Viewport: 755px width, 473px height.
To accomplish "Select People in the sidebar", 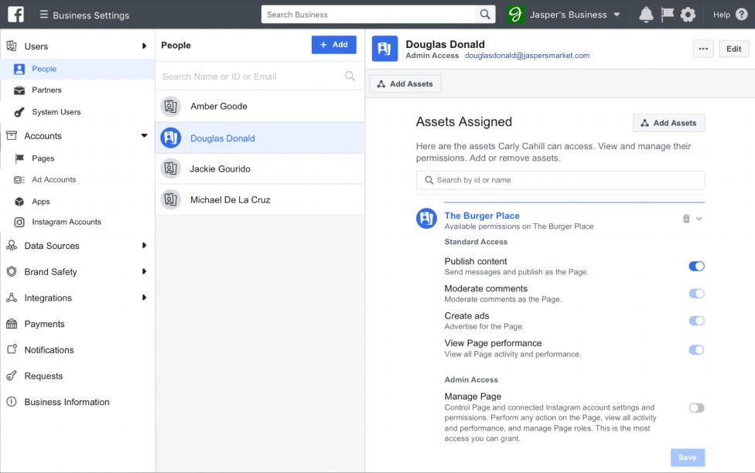I will [77, 69].
